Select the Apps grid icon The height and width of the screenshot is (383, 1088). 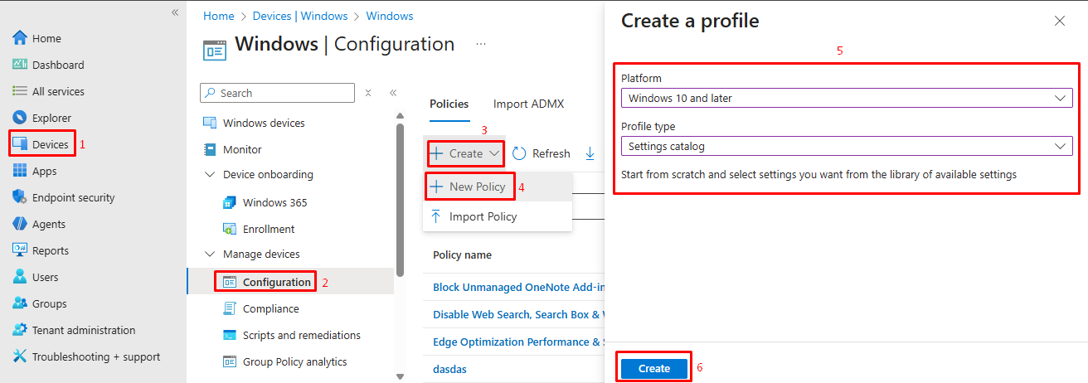pos(20,171)
